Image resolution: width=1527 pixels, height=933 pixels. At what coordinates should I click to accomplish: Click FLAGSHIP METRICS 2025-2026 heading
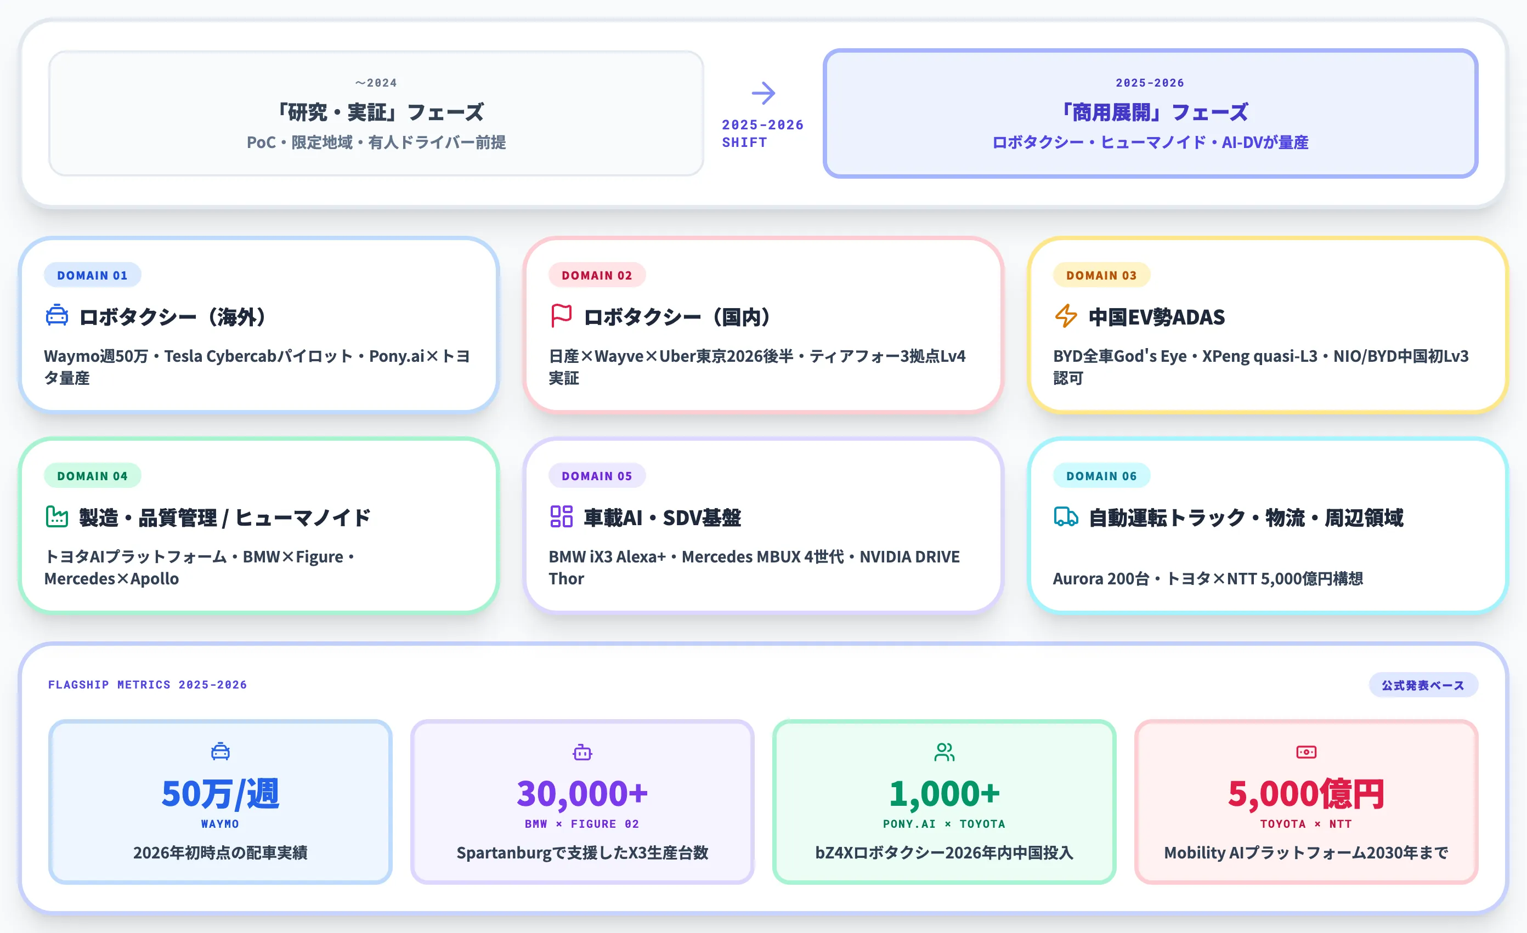tap(148, 685)
